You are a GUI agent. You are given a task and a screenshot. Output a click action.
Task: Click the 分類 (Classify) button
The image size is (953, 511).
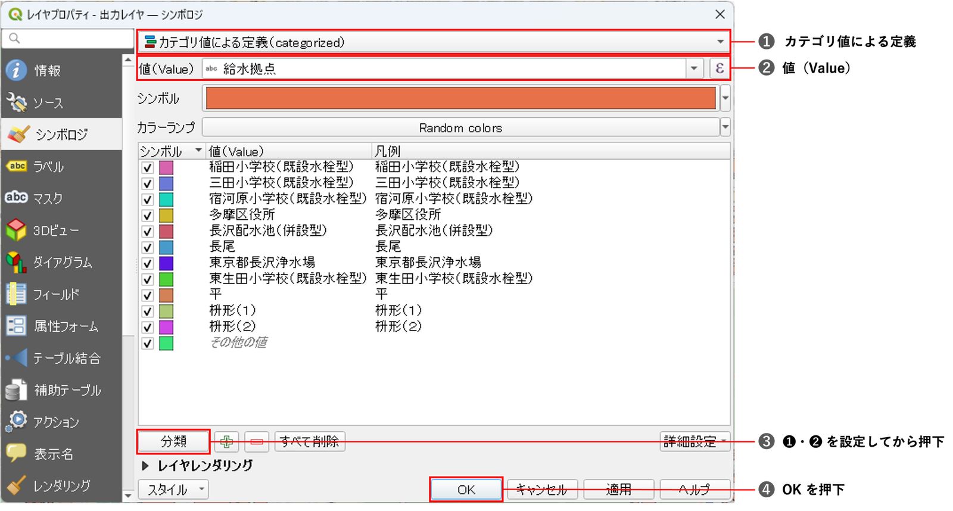(x=173, y=441)
